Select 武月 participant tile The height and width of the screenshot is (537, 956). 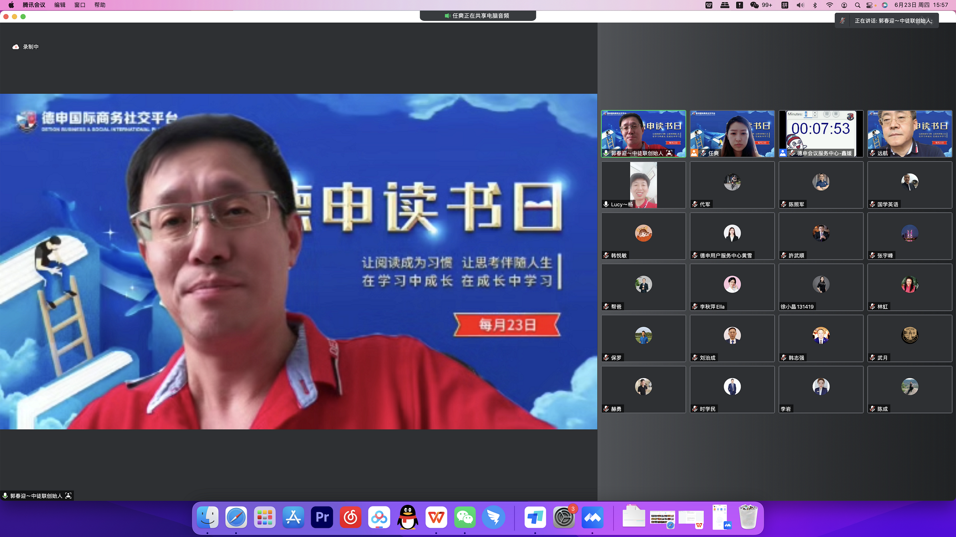click(x=909, y=338)
